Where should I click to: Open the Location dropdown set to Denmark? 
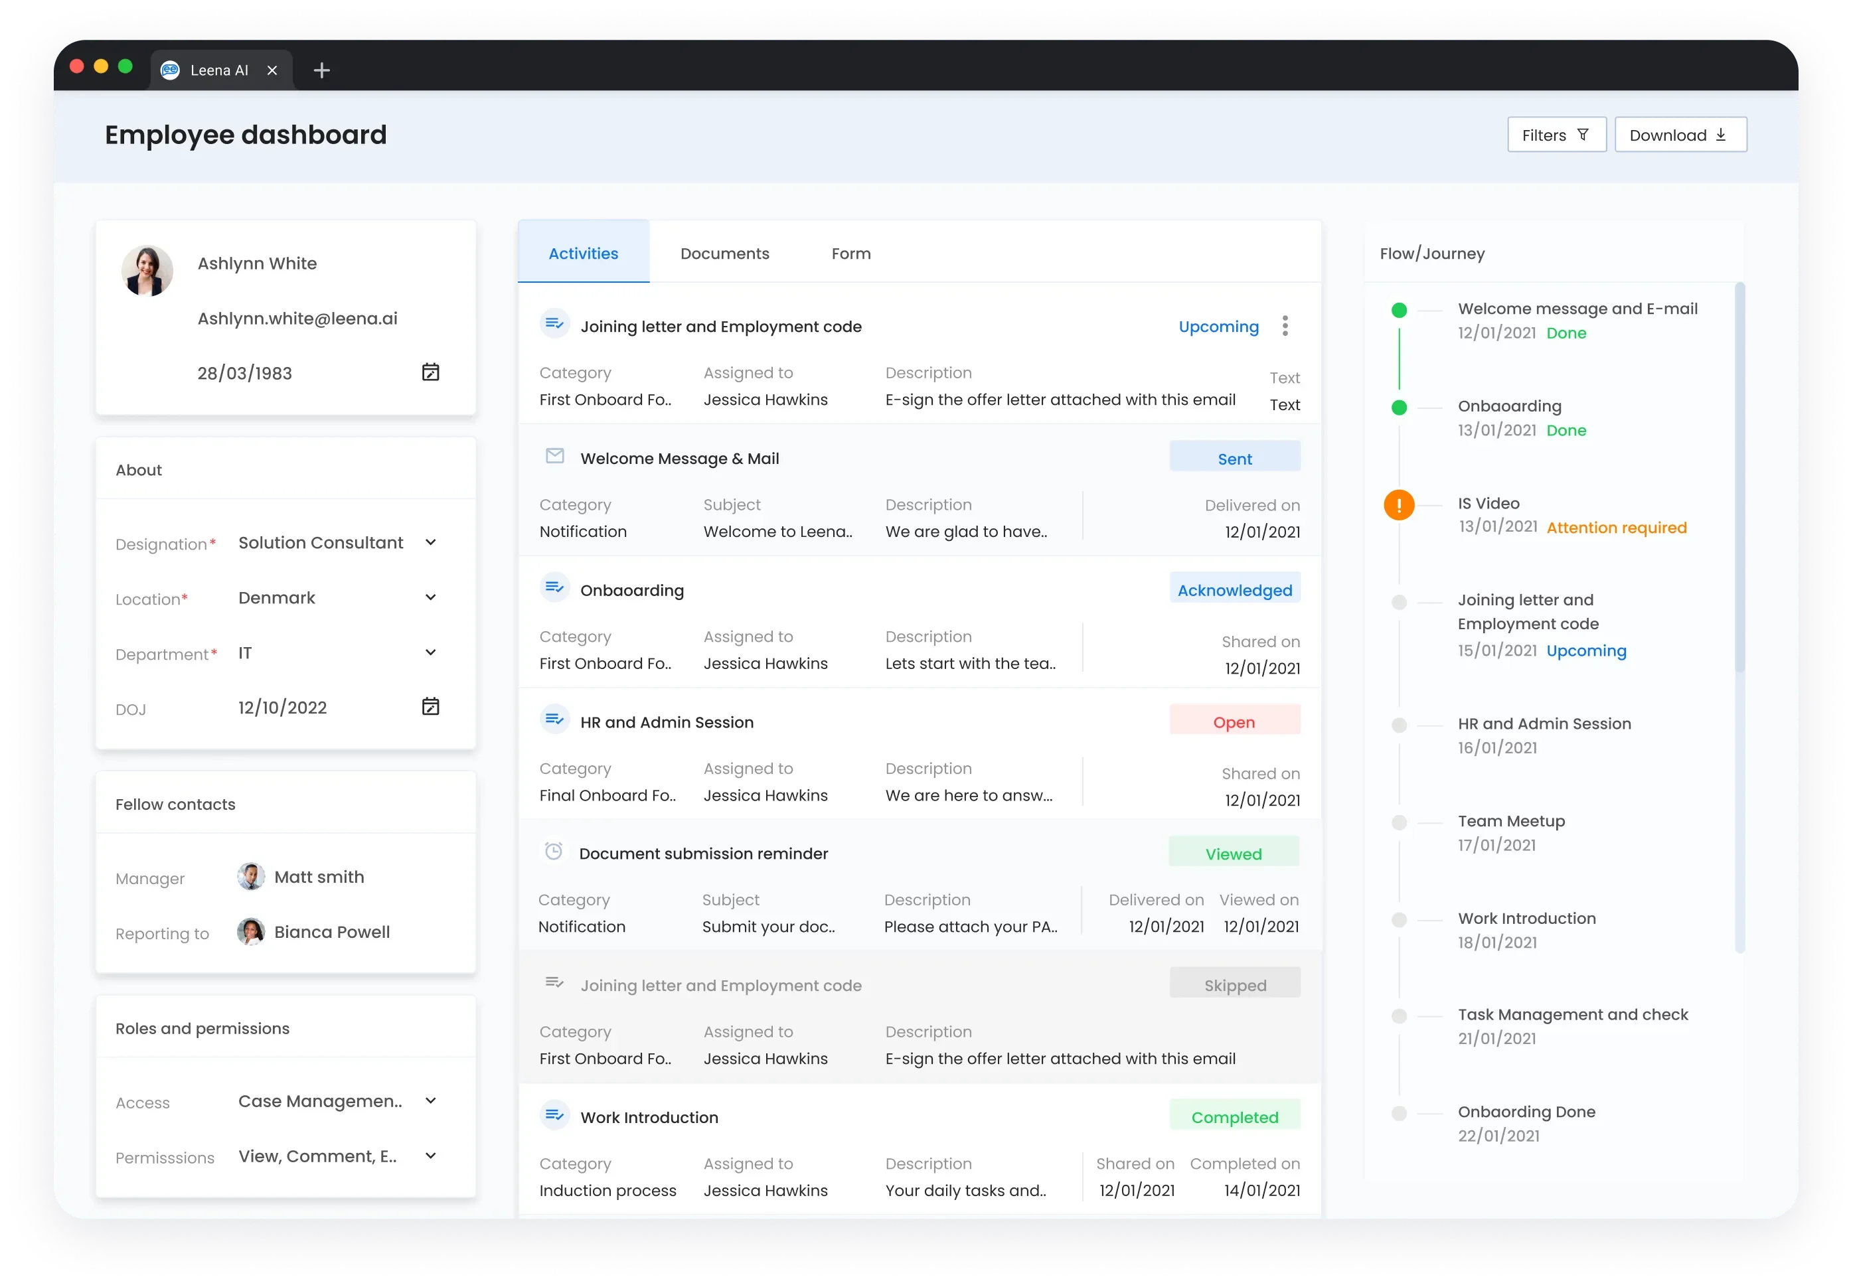[432, 597]
